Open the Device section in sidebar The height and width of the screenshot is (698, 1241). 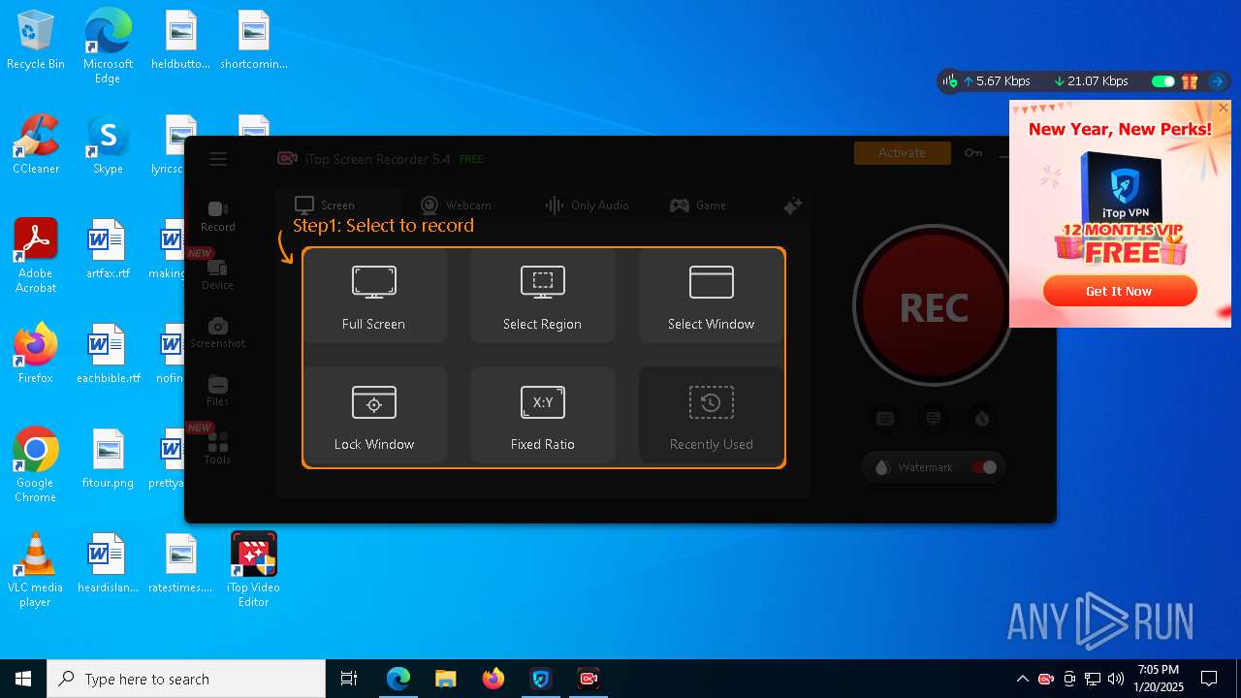pos(218,274)
